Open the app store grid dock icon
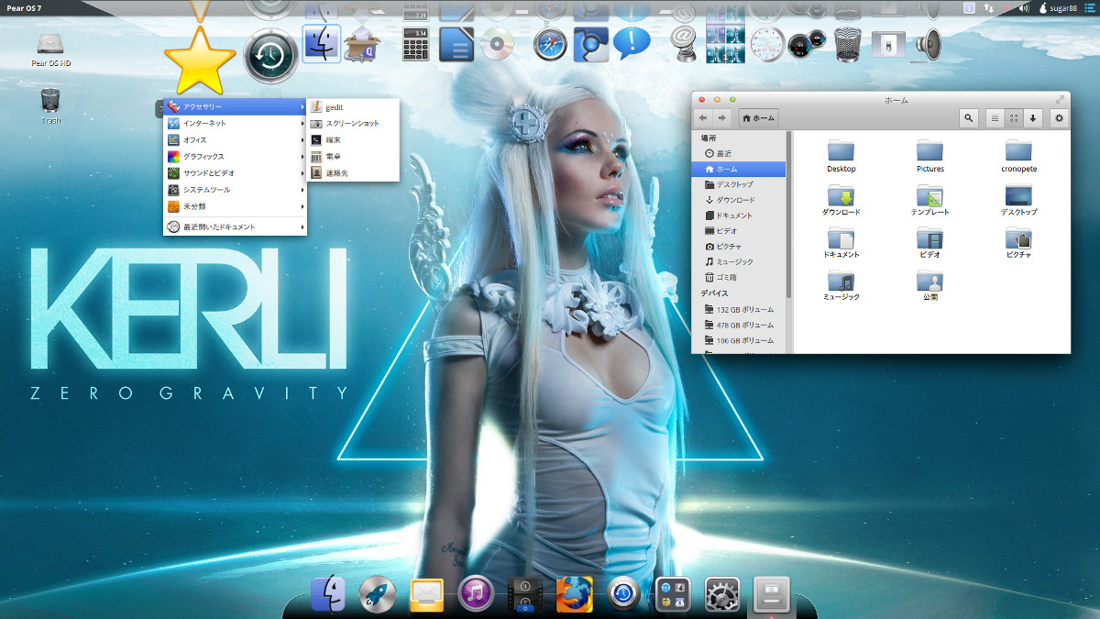 click(673, 594)
